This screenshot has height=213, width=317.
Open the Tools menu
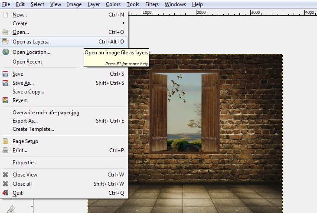pos(133,4)
